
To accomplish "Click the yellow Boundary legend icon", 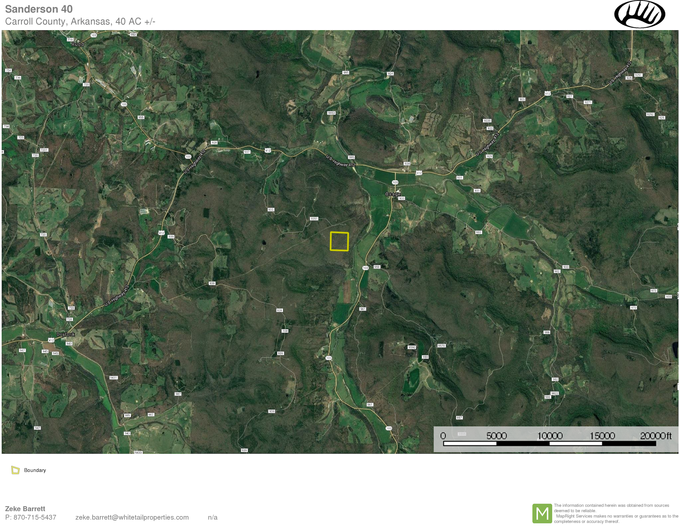I will [x=15, y=470].
